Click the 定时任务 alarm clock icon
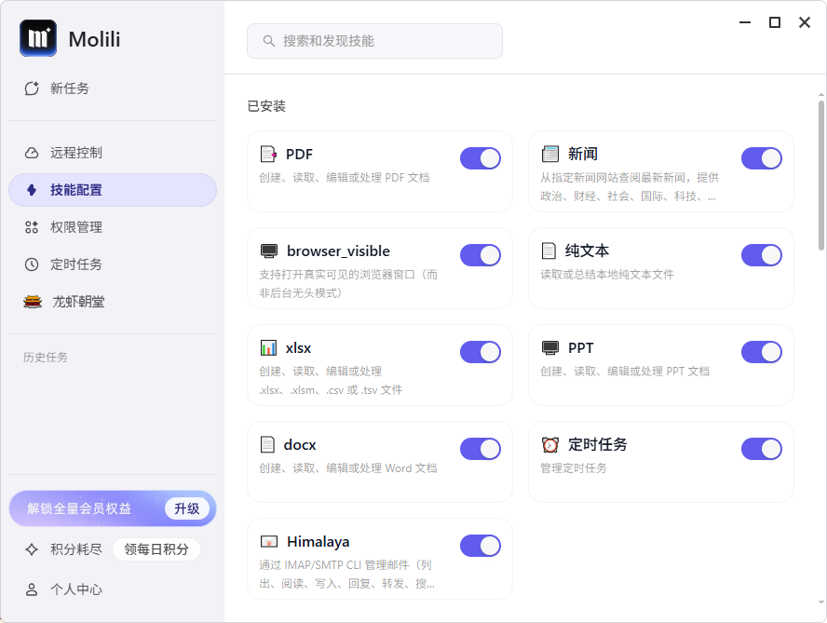 [550, 445]
